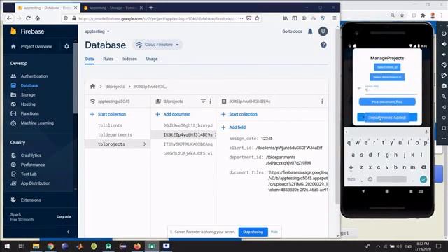Click the browser address bar
This screenshot has height=252, width=448.
[x=157, y=18]
